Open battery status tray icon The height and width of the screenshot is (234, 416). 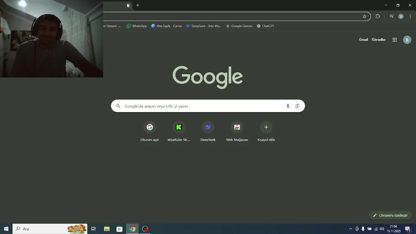[369, 229]
